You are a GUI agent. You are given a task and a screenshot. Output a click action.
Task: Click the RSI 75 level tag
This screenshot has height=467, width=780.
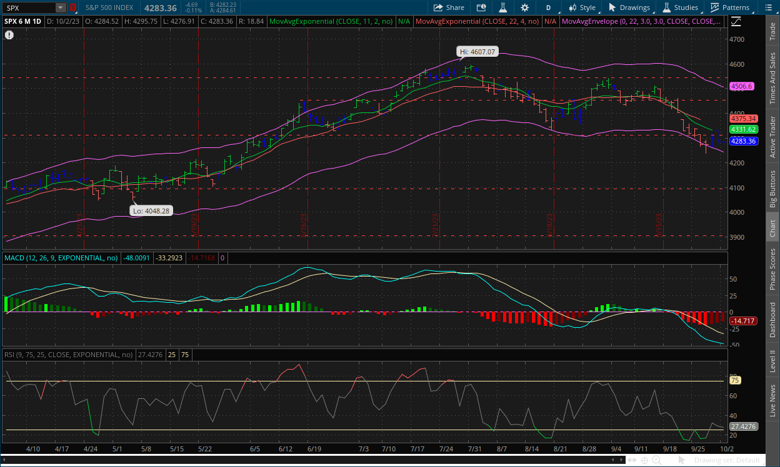(735, 380)
